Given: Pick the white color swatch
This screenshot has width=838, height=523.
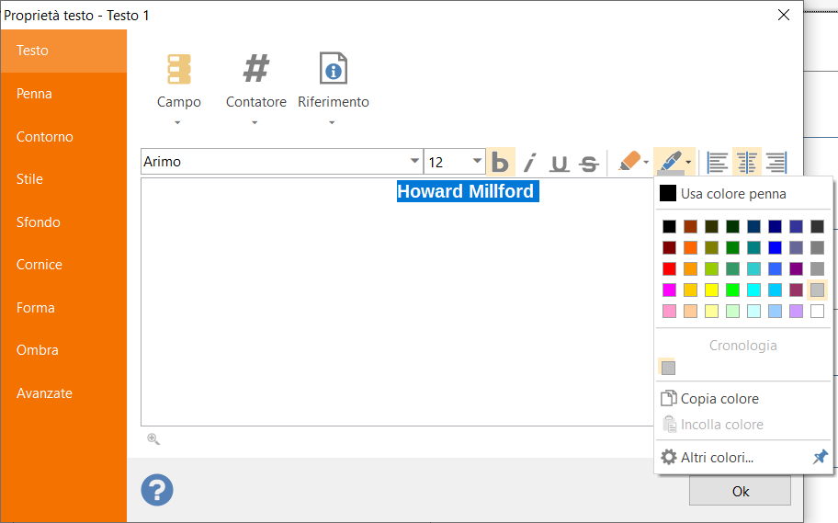Looking at the screenshot, I should 817,311.
